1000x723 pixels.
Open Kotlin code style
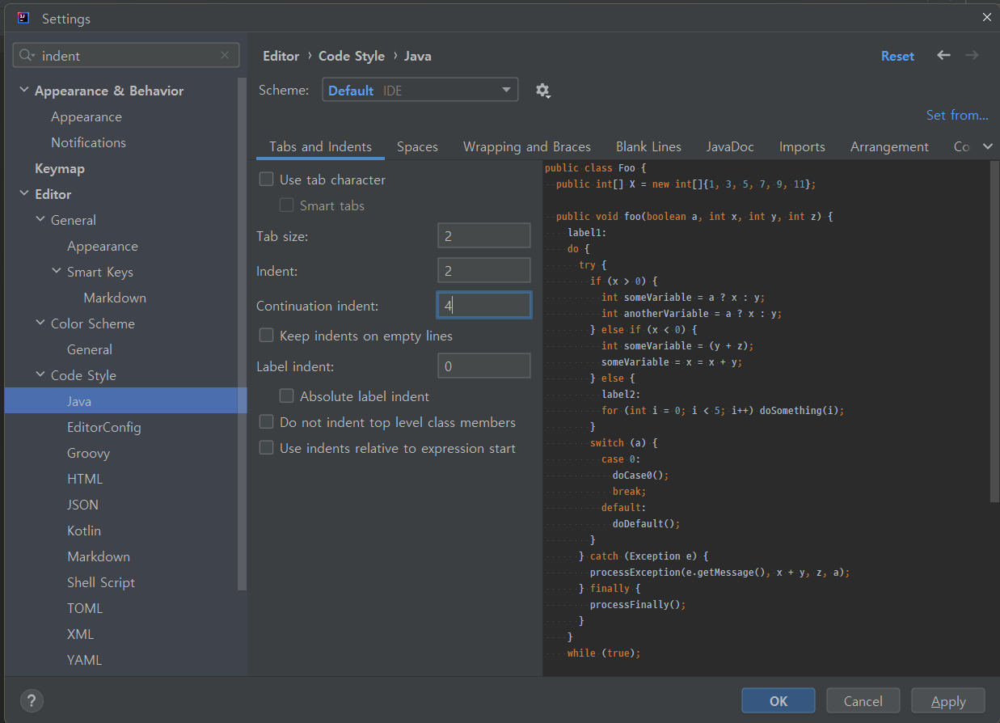[84, 531]
